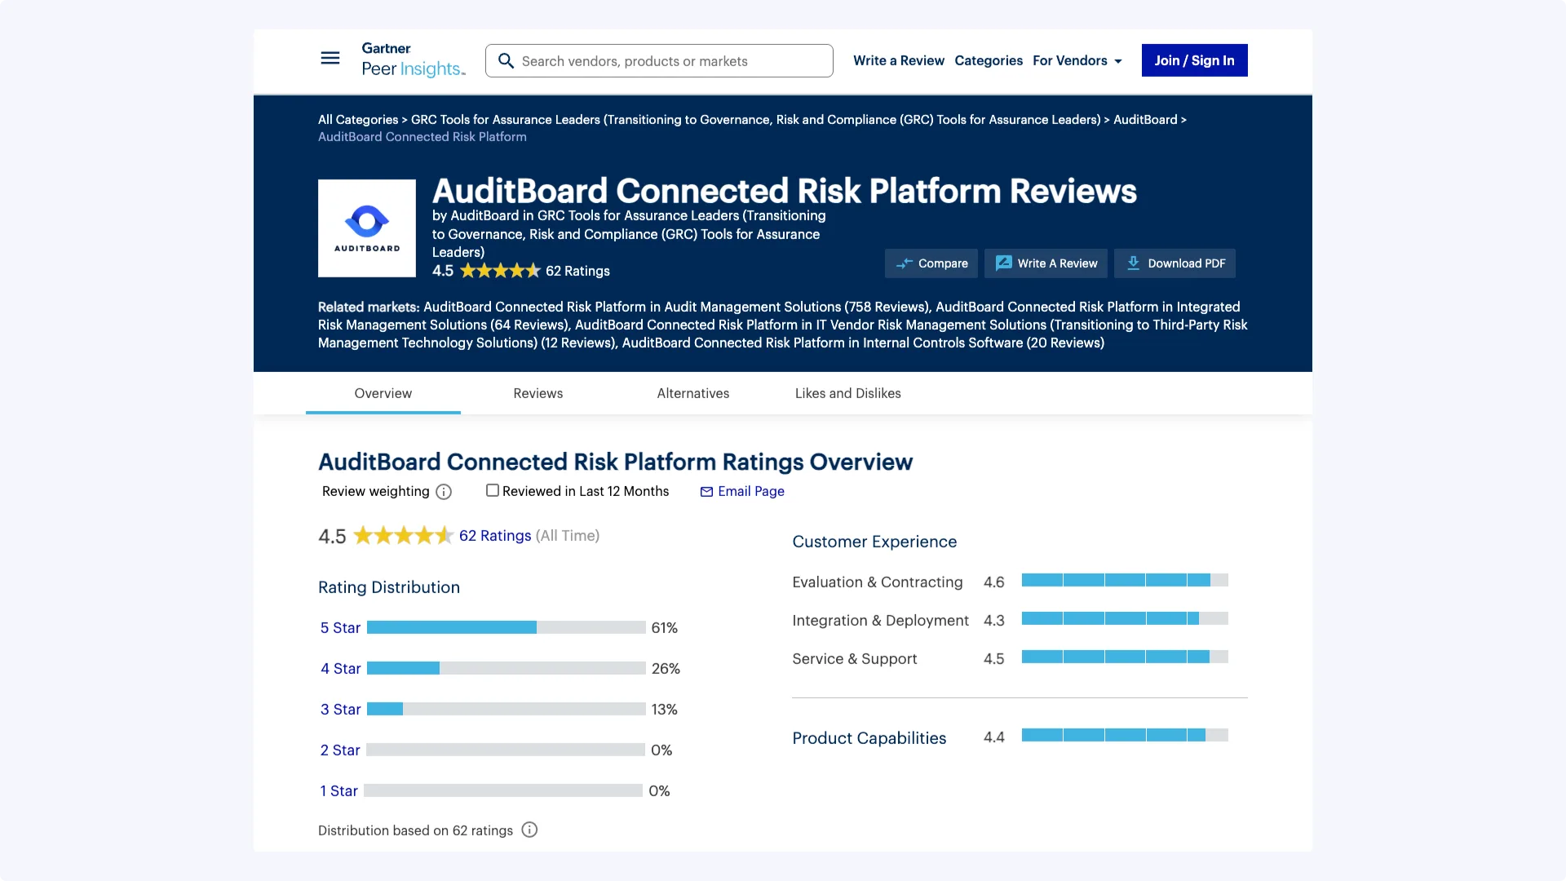Open the Alternatives tab

click(692, 393)
